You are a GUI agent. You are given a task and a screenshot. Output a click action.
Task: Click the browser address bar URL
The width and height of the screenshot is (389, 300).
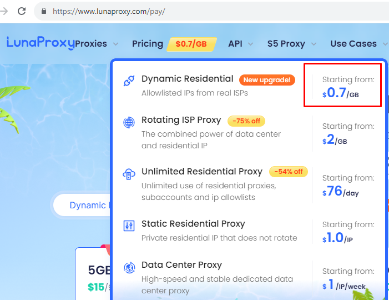coord(109,12)
